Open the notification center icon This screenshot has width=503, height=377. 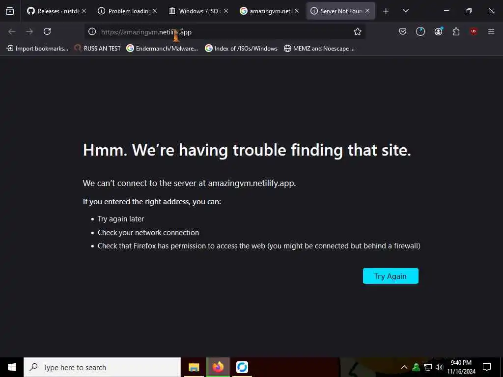tap(487, 367)
